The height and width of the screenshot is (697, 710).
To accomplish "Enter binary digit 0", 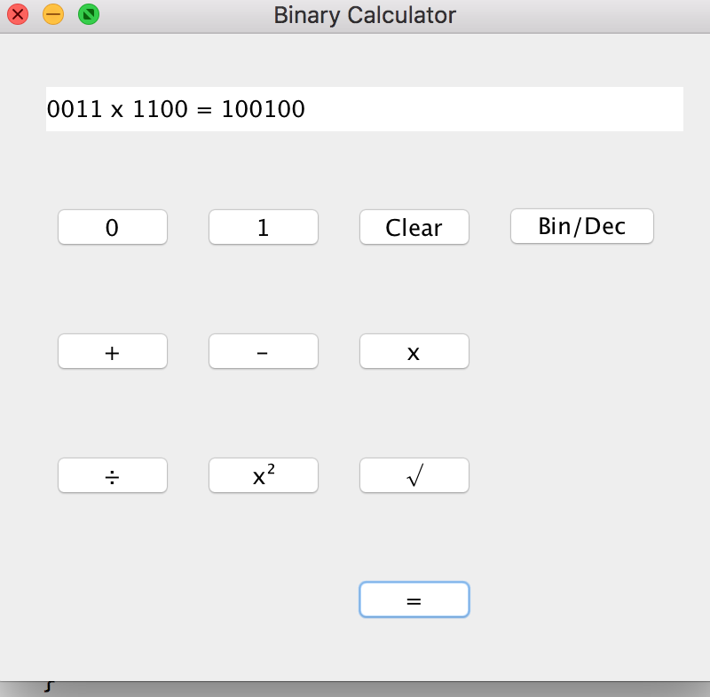I will pos(112,227).
